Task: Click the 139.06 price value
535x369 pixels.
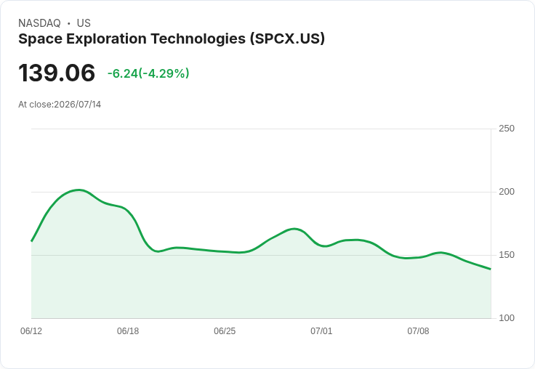Action: 57,73
